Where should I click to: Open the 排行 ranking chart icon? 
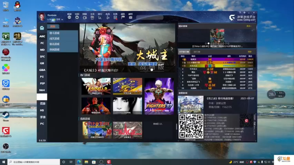tap(100, 17)
